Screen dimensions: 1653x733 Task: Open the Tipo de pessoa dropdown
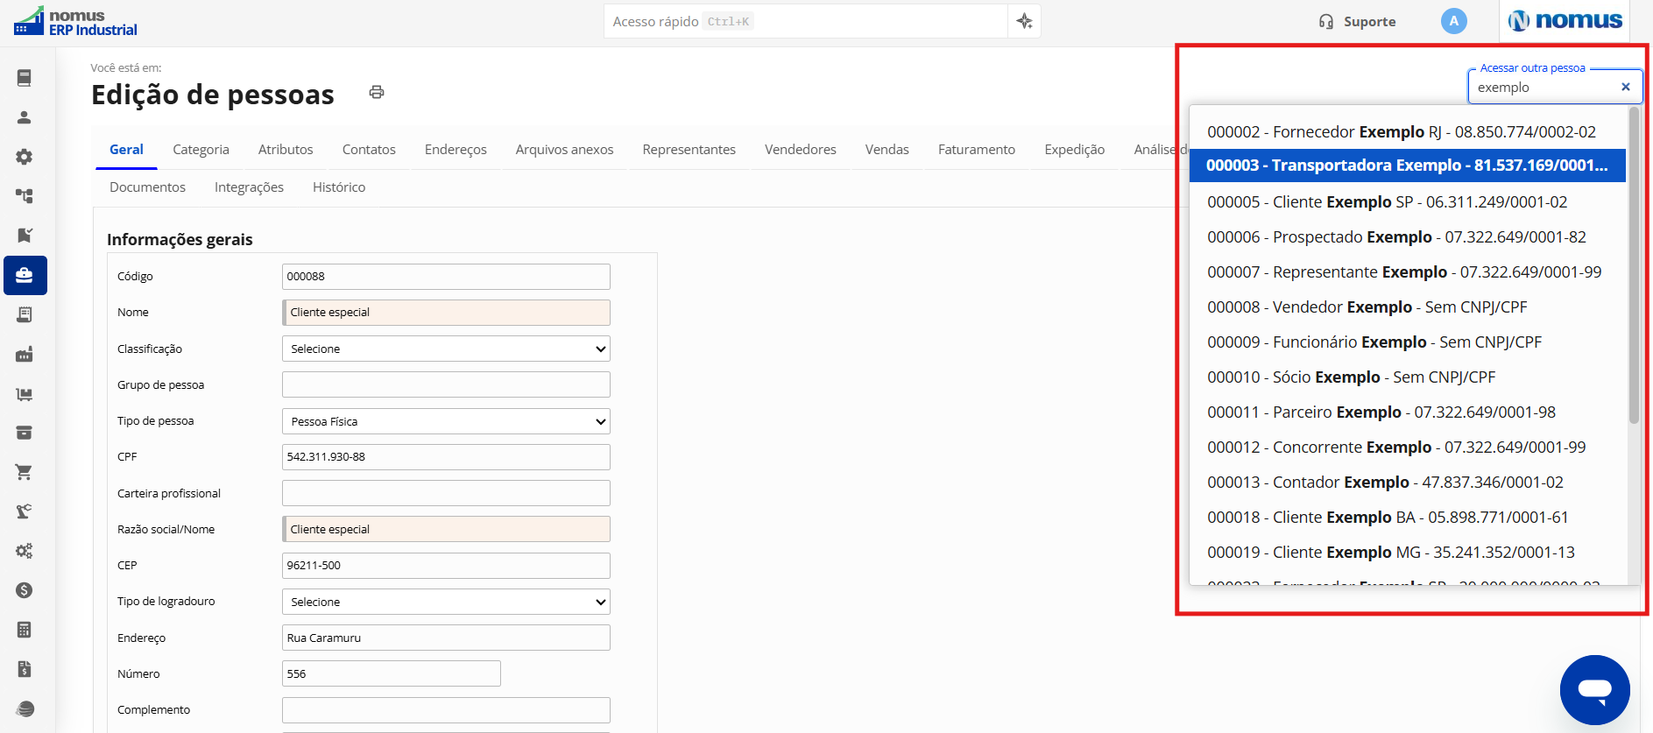pos(446,421)
